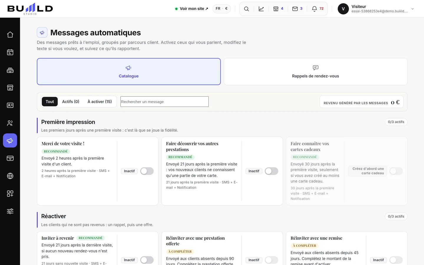Screen dimensions: 424x265
Task: Click Inactif label on 'Réinviter avec une remise'
Action: 378,260
